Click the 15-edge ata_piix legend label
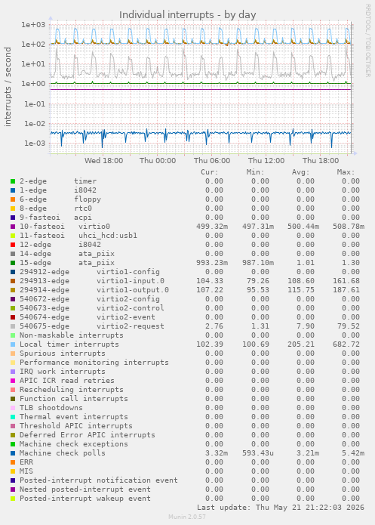Image resolution: width=375 pixels, height=525 pixels. coord(67,263)
